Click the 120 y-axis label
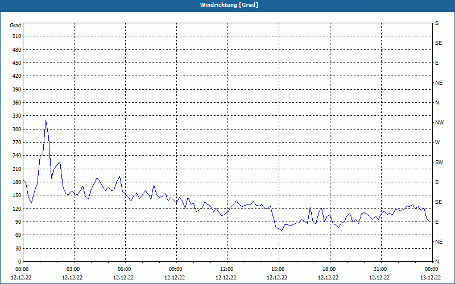The image size is (455, 284). click(17, 208)
